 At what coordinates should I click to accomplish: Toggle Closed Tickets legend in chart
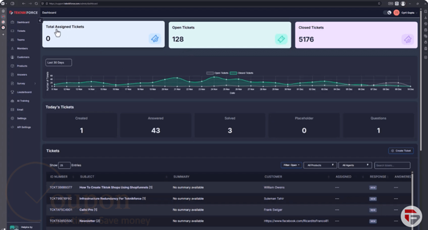coord(241,73)
